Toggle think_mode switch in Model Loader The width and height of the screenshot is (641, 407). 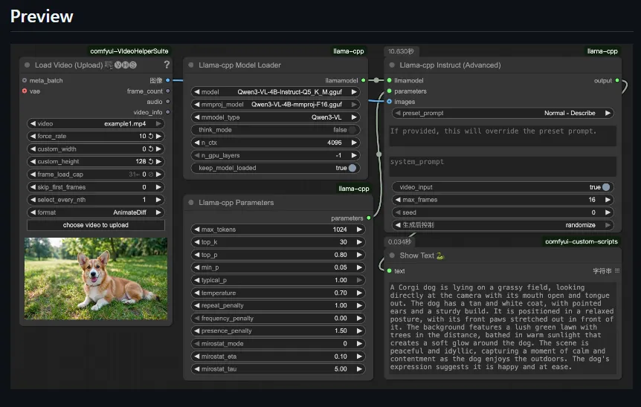(352, 130)
